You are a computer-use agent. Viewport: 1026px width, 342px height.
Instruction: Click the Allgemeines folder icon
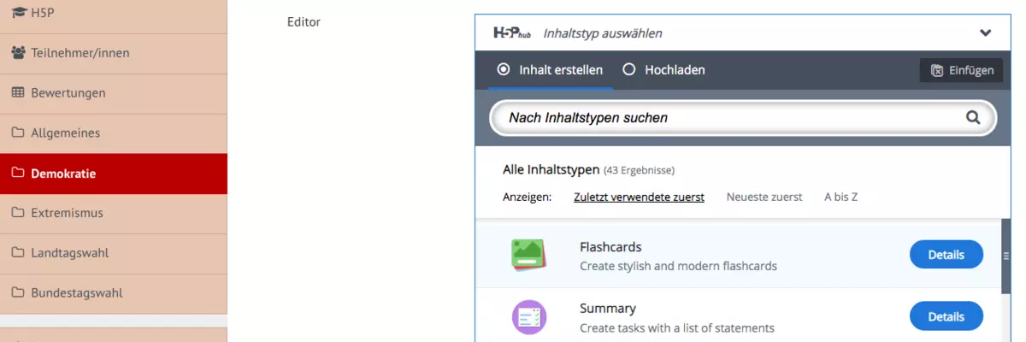(x=18, y=133)
